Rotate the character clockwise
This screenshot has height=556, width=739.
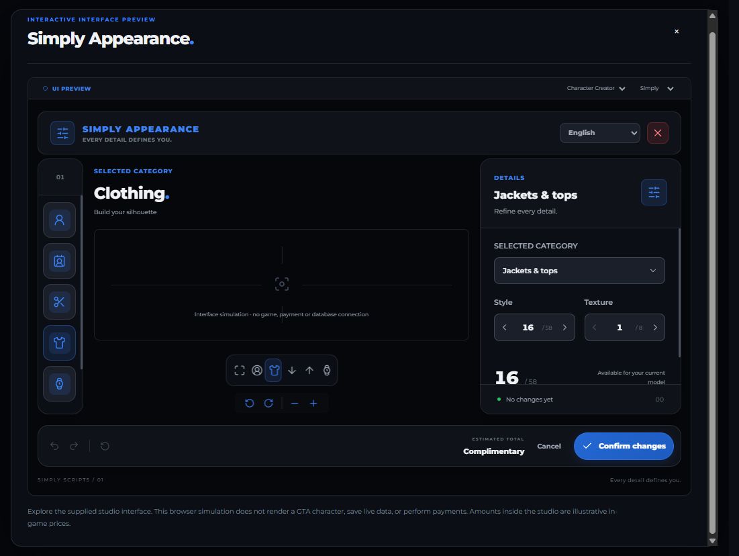click(268, 403)
